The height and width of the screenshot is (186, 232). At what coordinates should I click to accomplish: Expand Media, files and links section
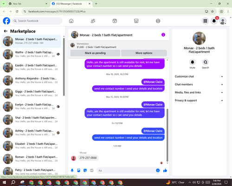(199, 93)
